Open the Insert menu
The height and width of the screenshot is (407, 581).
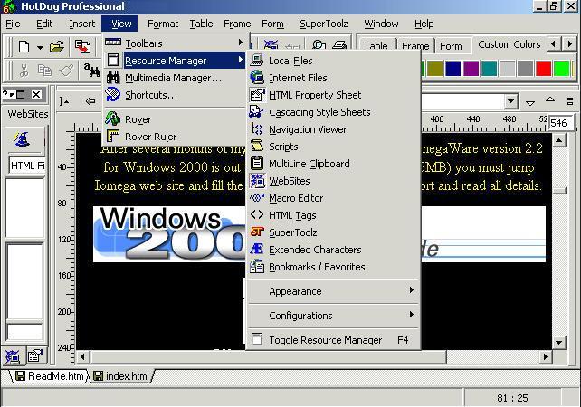[81, 24]
